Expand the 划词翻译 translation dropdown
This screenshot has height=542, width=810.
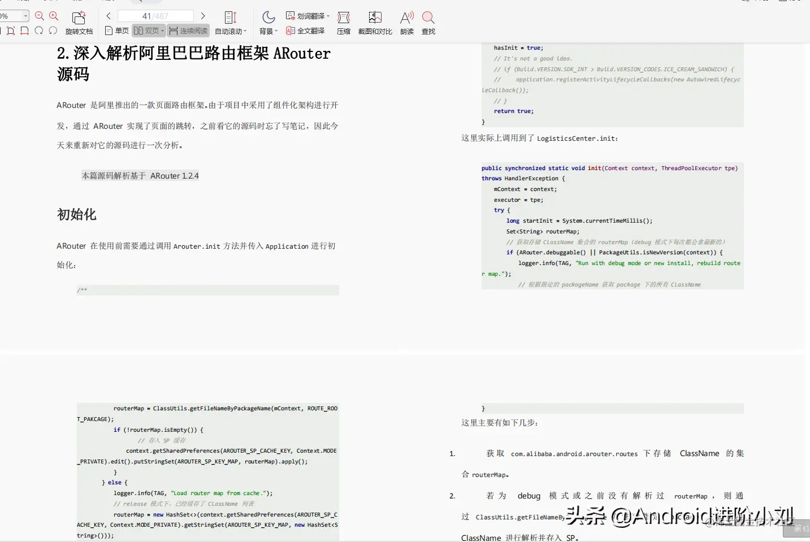(328, 15)
